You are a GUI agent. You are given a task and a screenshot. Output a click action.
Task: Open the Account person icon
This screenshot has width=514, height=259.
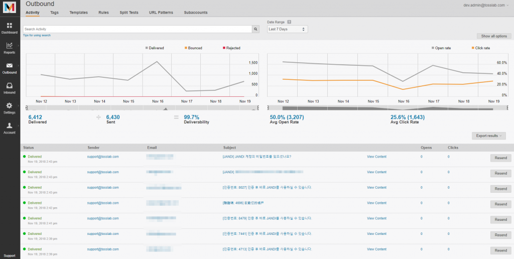pyautogui.click(x=10, y=126)
